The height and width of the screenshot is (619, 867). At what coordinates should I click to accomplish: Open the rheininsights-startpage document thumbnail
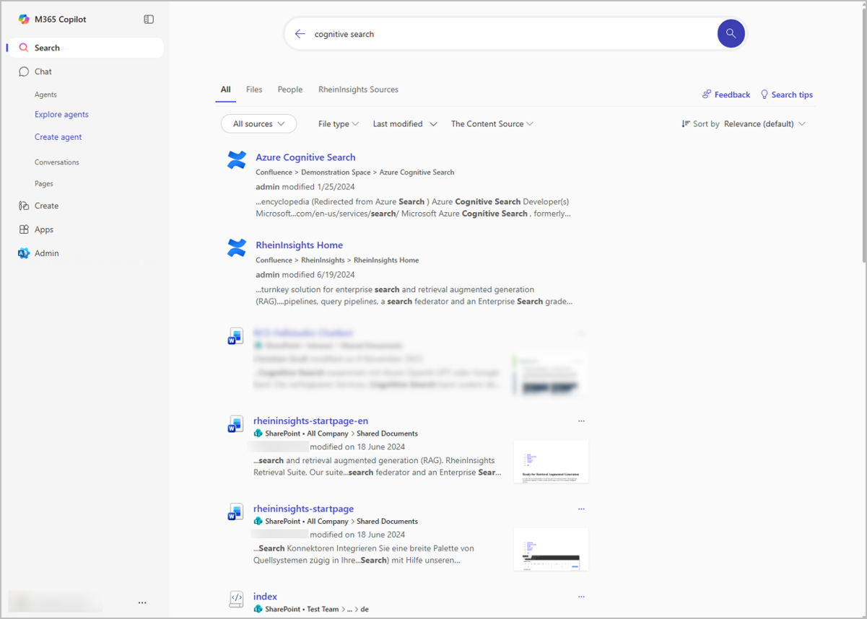(551, 549)
